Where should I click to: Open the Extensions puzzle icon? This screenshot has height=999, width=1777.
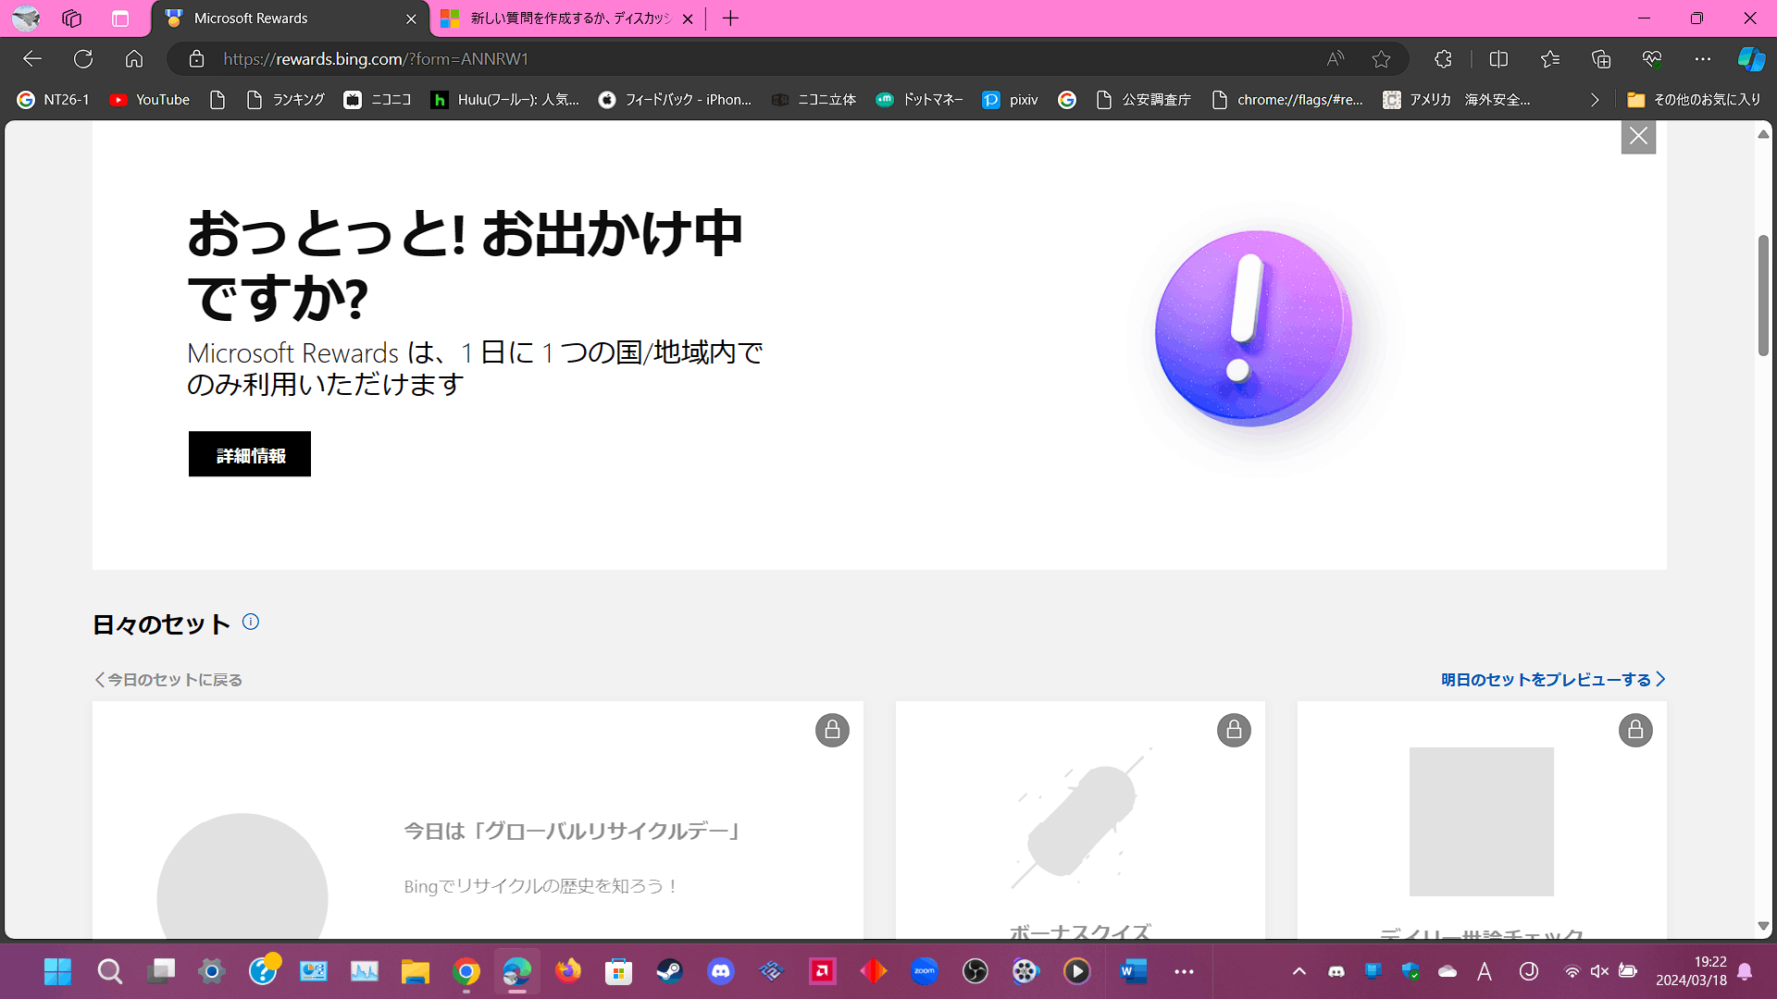pos(1443,59)
